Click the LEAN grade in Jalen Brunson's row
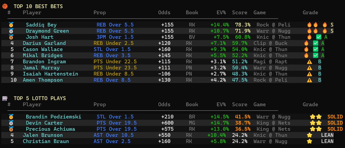345x148 pixels. point(327,135)
